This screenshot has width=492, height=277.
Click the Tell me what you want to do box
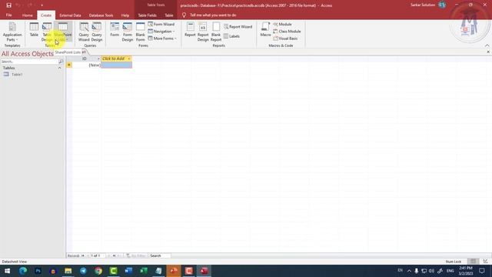(213, 15)
